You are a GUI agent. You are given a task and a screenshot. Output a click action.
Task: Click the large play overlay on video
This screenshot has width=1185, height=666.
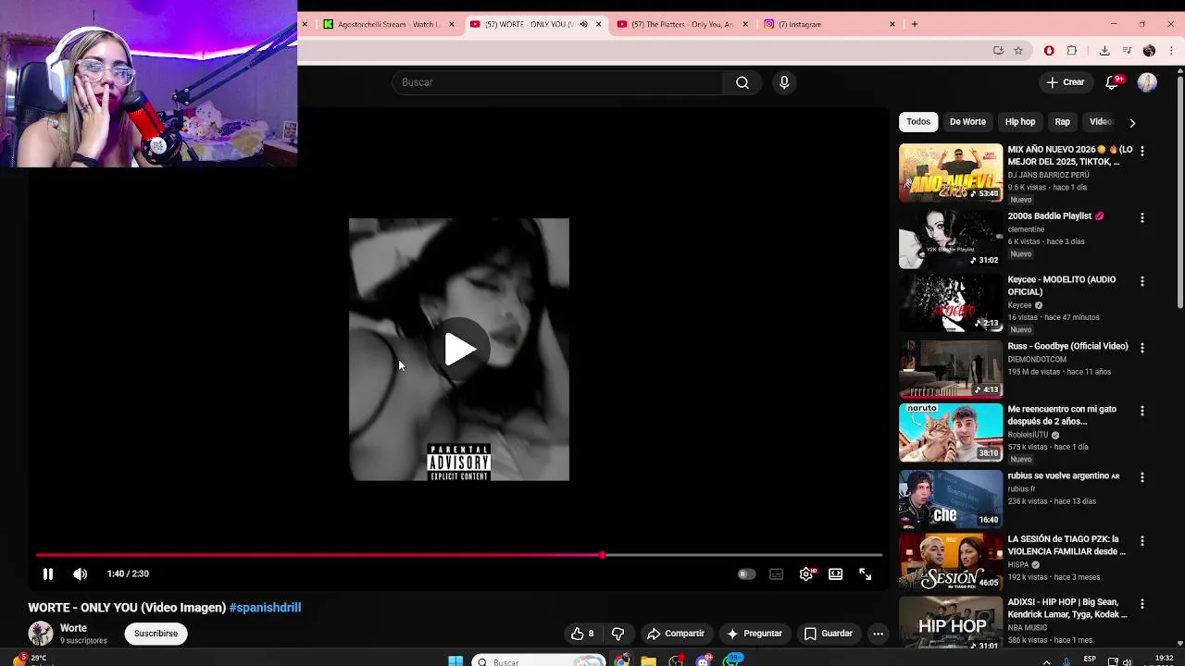click(x=459, y=350)
